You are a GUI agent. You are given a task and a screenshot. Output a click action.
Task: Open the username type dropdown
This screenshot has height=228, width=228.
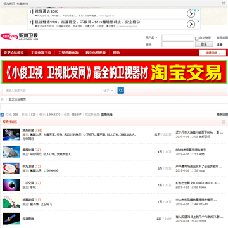[x=151, y=38]
